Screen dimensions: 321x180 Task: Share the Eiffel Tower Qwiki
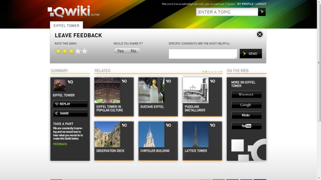70,113
